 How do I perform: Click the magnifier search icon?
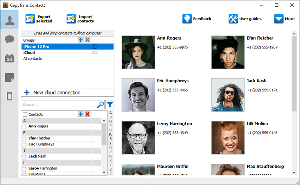pos(100,105)
